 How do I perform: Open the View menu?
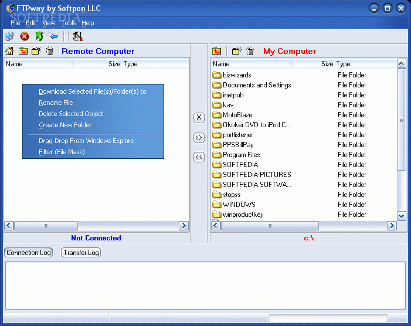click(49, 23)
